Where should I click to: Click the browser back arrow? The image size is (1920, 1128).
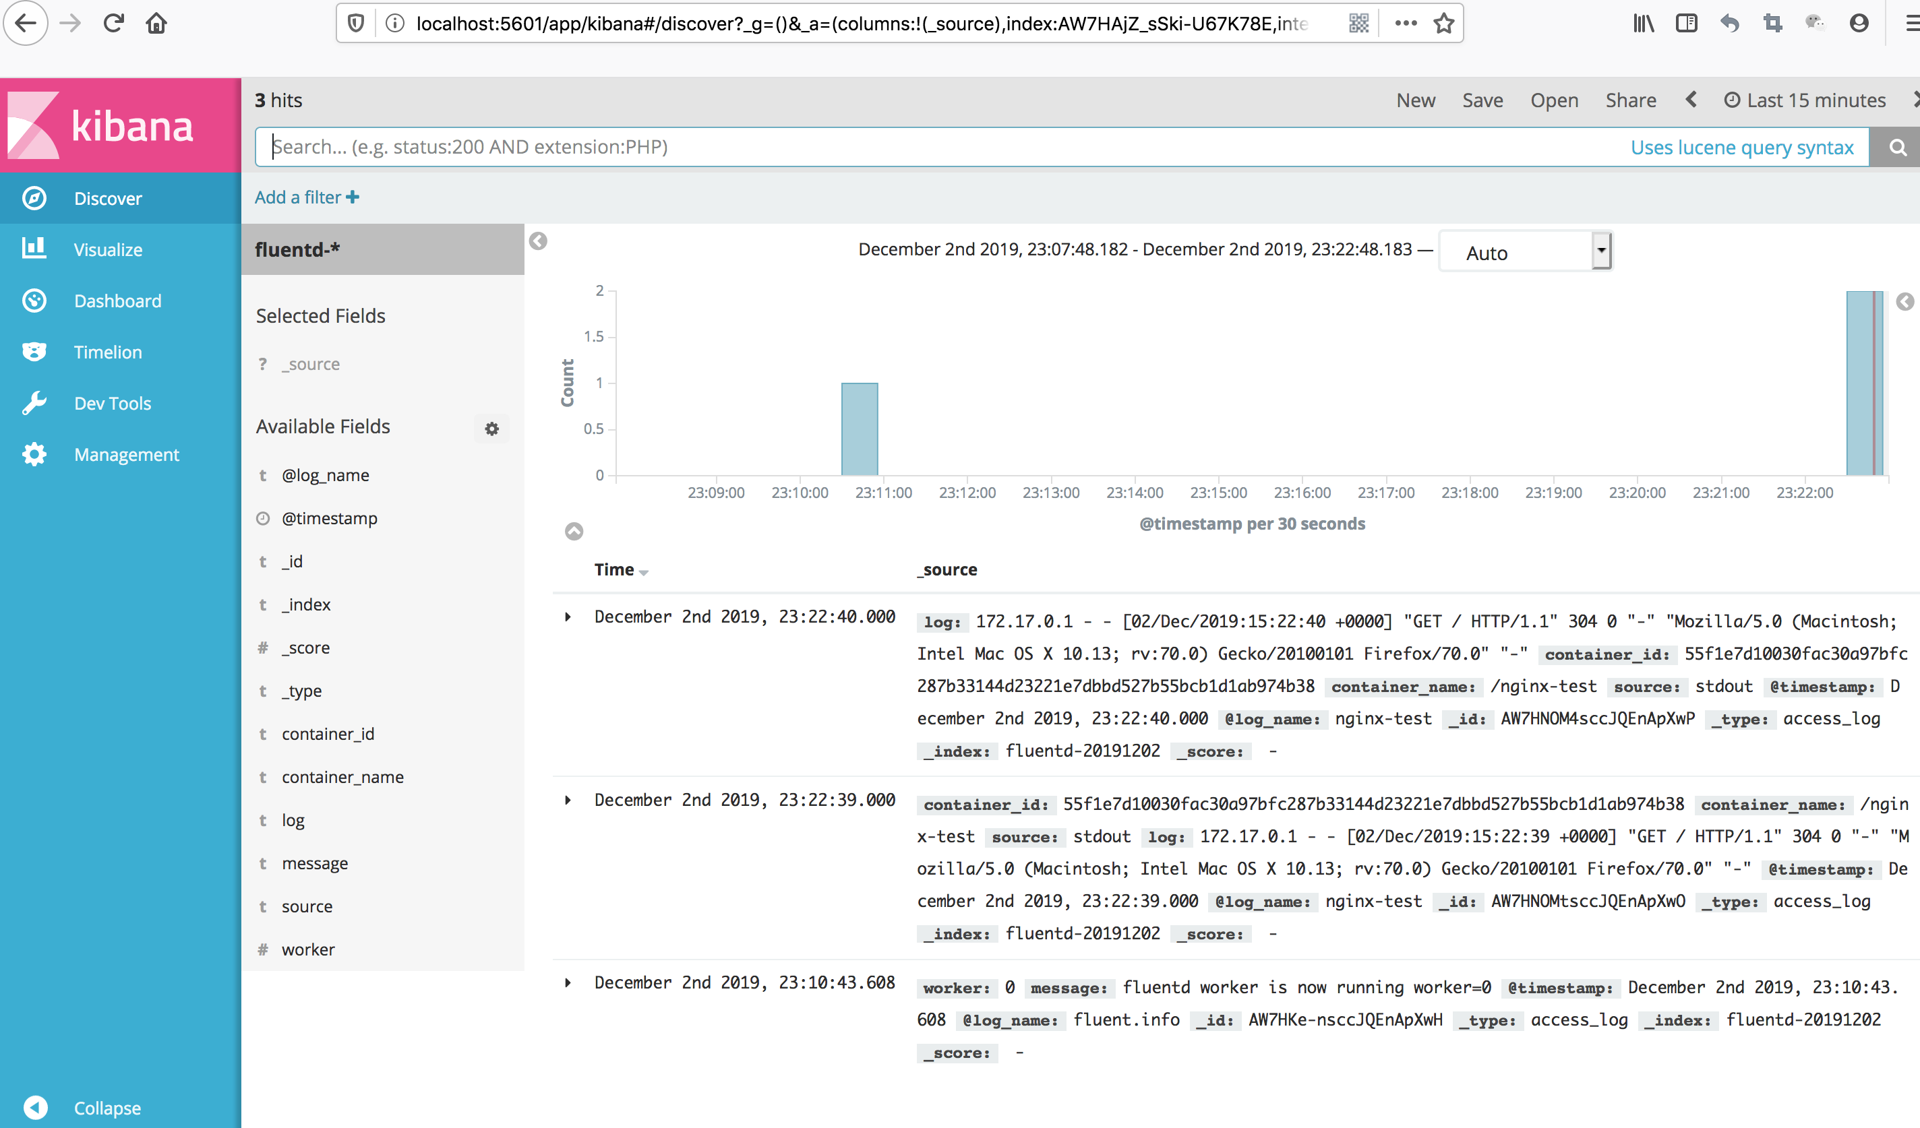pyautogui.click(x=26, y=23)
